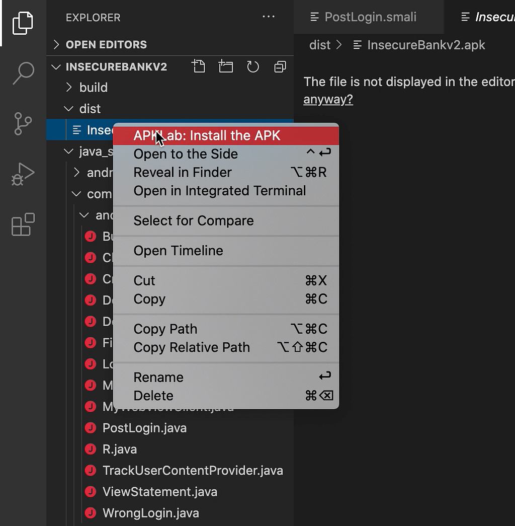This screenshot has height=526, width=515.
Task: Choose Delete from context menu
Action: (x=226, y=396)
